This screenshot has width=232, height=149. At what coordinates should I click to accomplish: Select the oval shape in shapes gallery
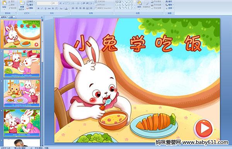tap(132, 2)
